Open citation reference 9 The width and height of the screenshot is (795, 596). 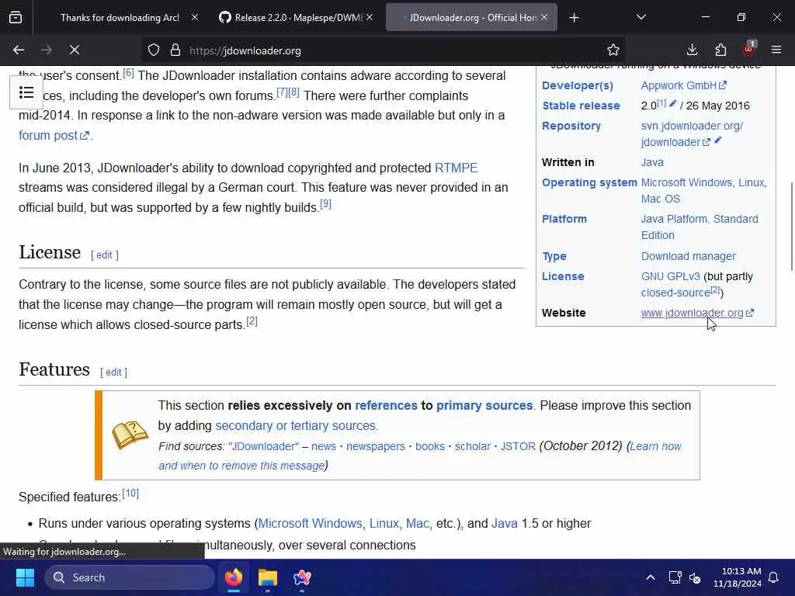pos(325,204)
